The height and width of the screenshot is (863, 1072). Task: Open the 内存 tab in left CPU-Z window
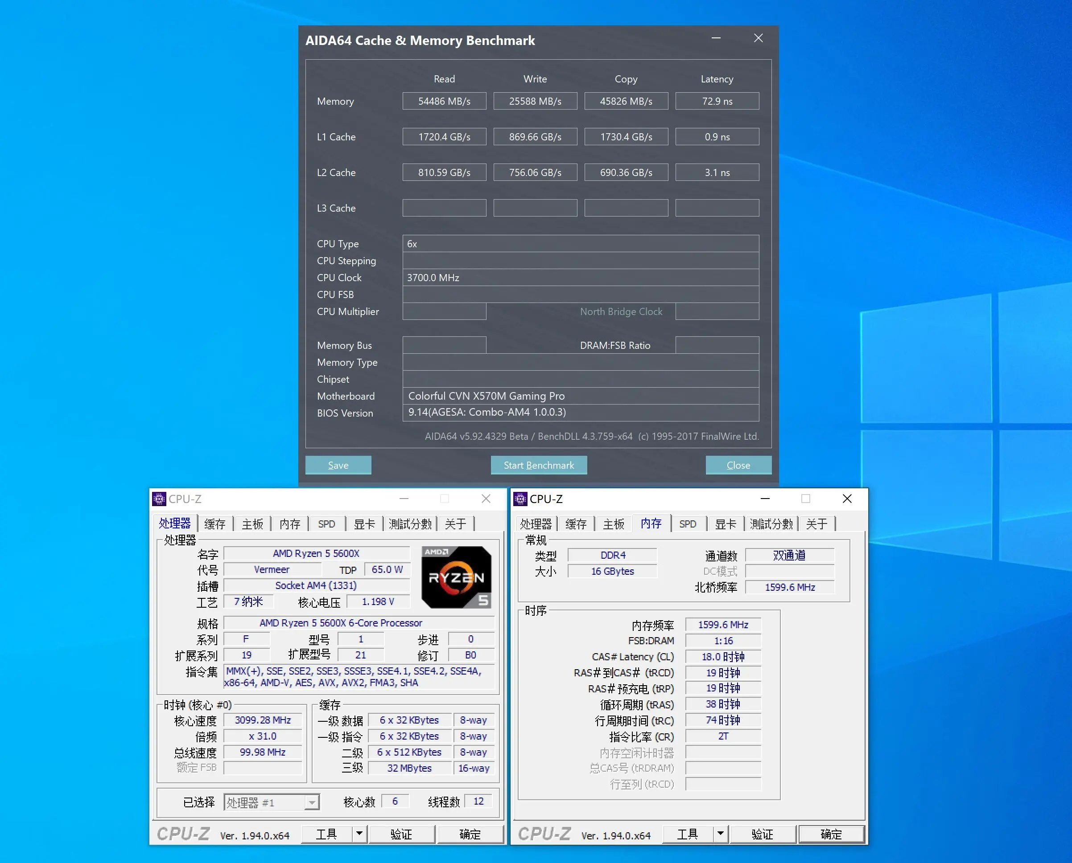pos(290,524)
